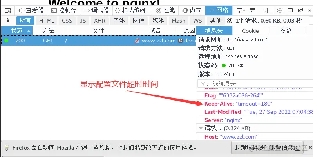Click the Host www.zzl.com header row
This screenshot has height=157, width=313.
(255, 137)
